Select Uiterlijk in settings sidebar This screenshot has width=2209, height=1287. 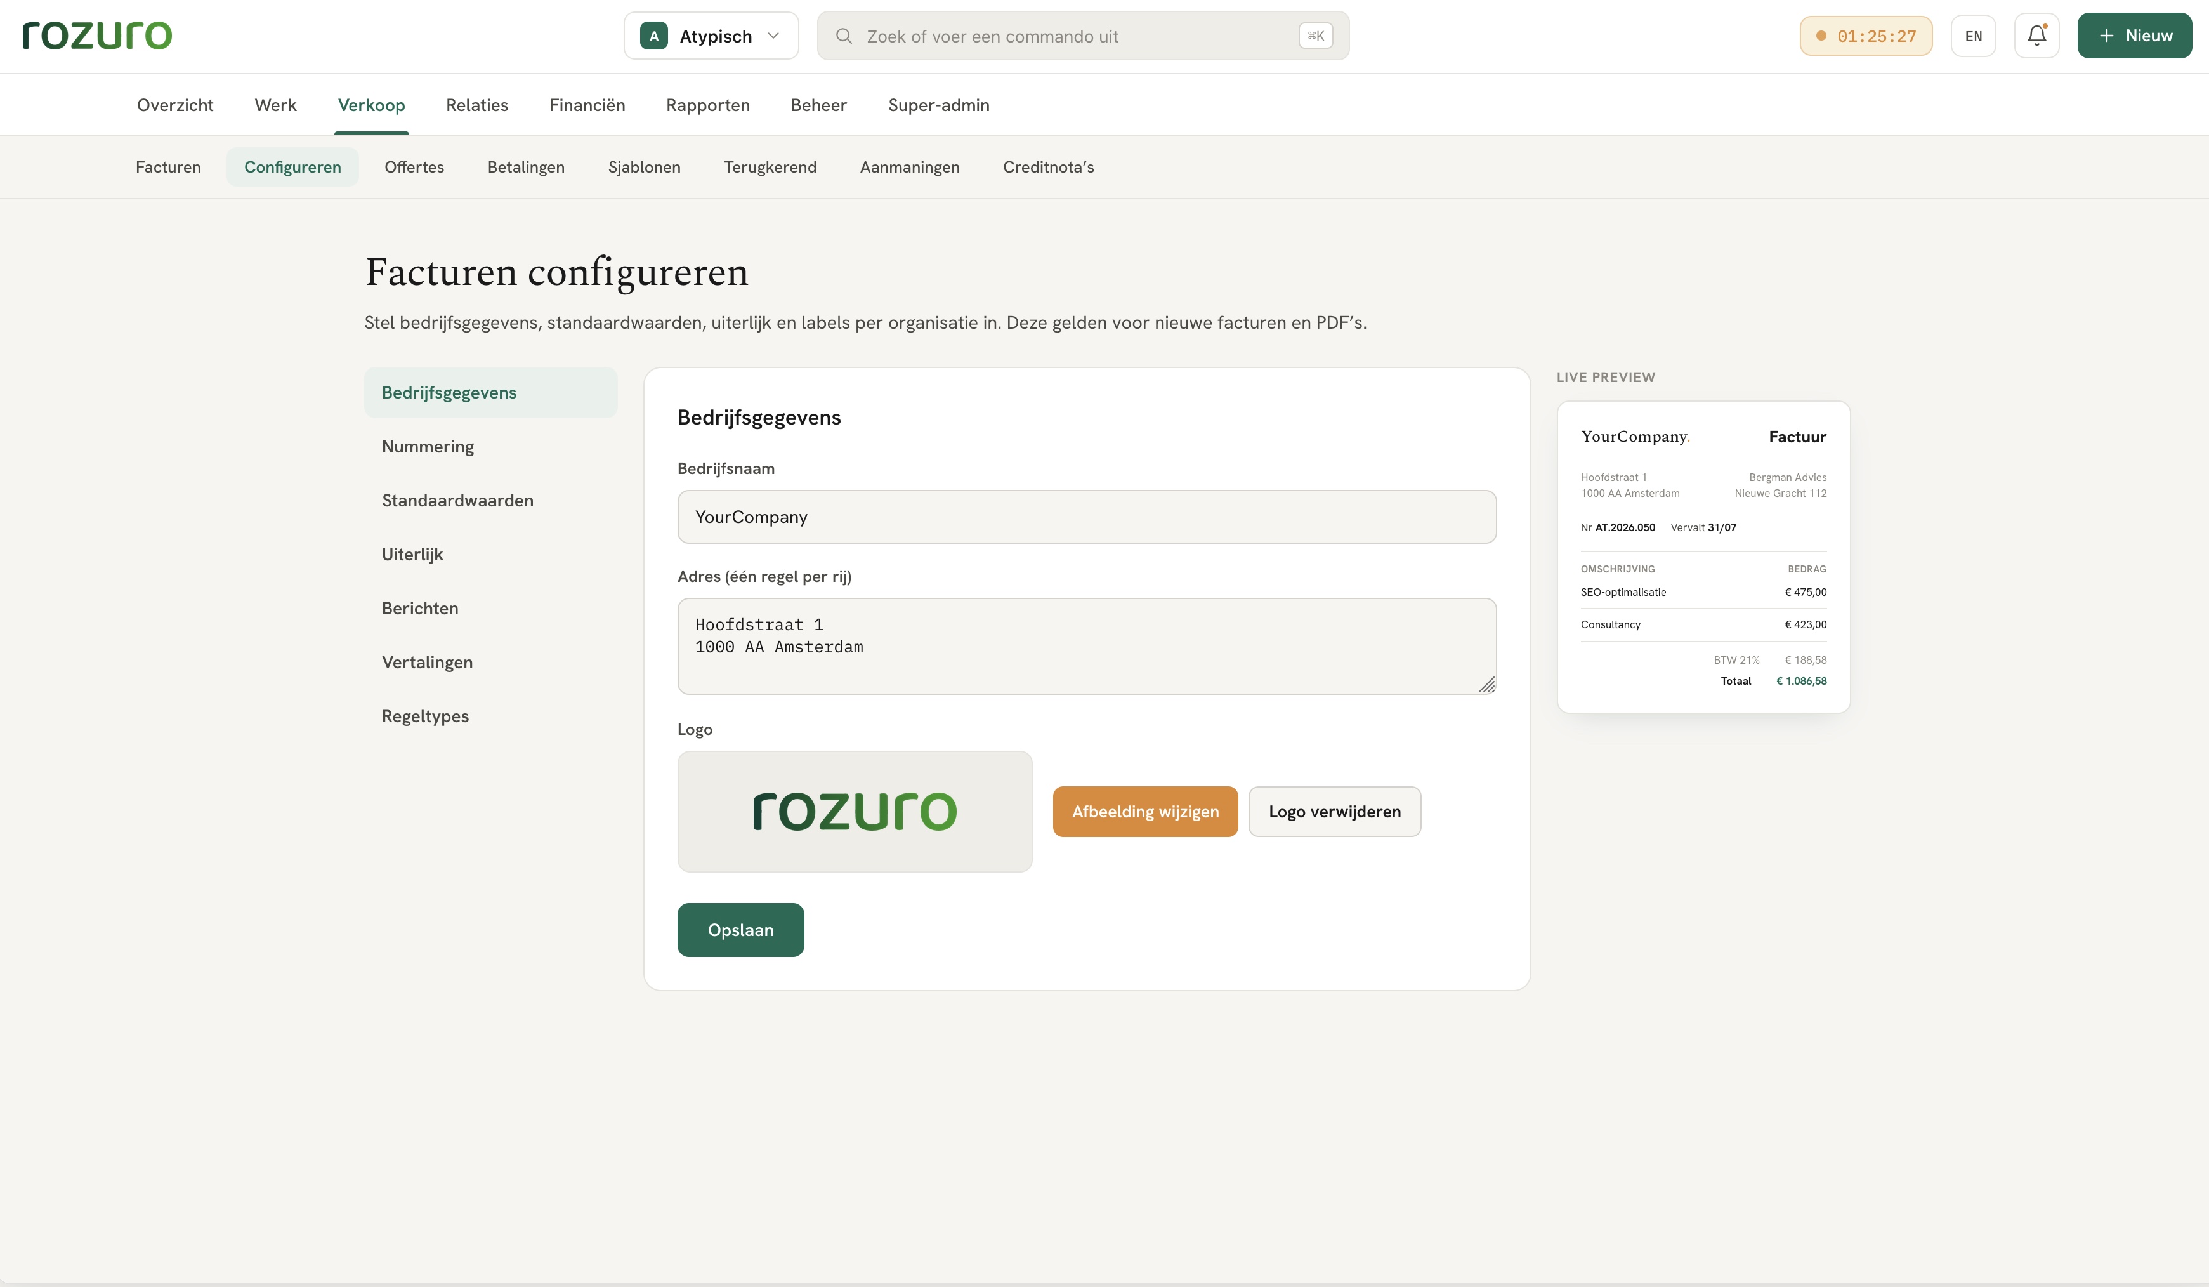pos(491,554)
